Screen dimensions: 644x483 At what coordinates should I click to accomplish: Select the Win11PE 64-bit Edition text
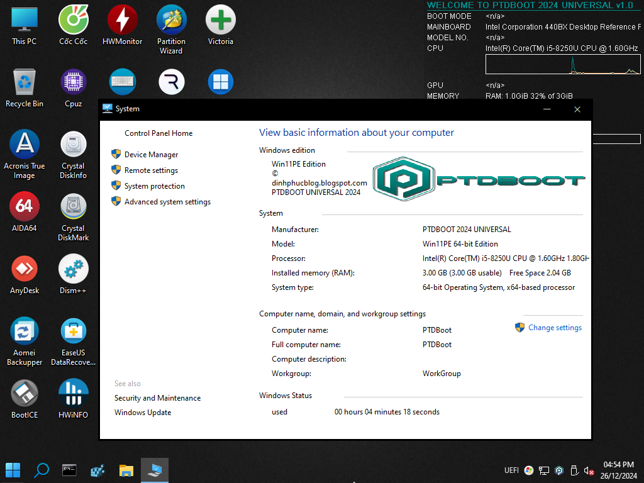point(460,244)
